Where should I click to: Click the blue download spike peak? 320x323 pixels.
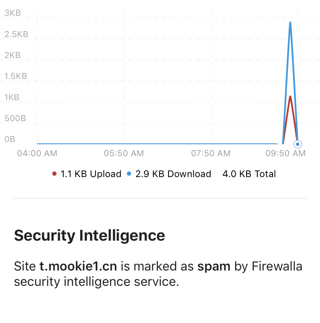290,23
